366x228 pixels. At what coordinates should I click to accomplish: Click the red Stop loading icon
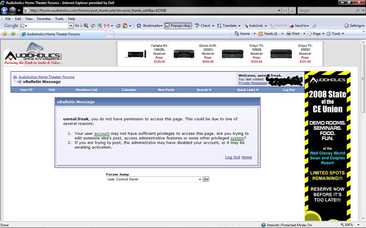pos(292,11)
